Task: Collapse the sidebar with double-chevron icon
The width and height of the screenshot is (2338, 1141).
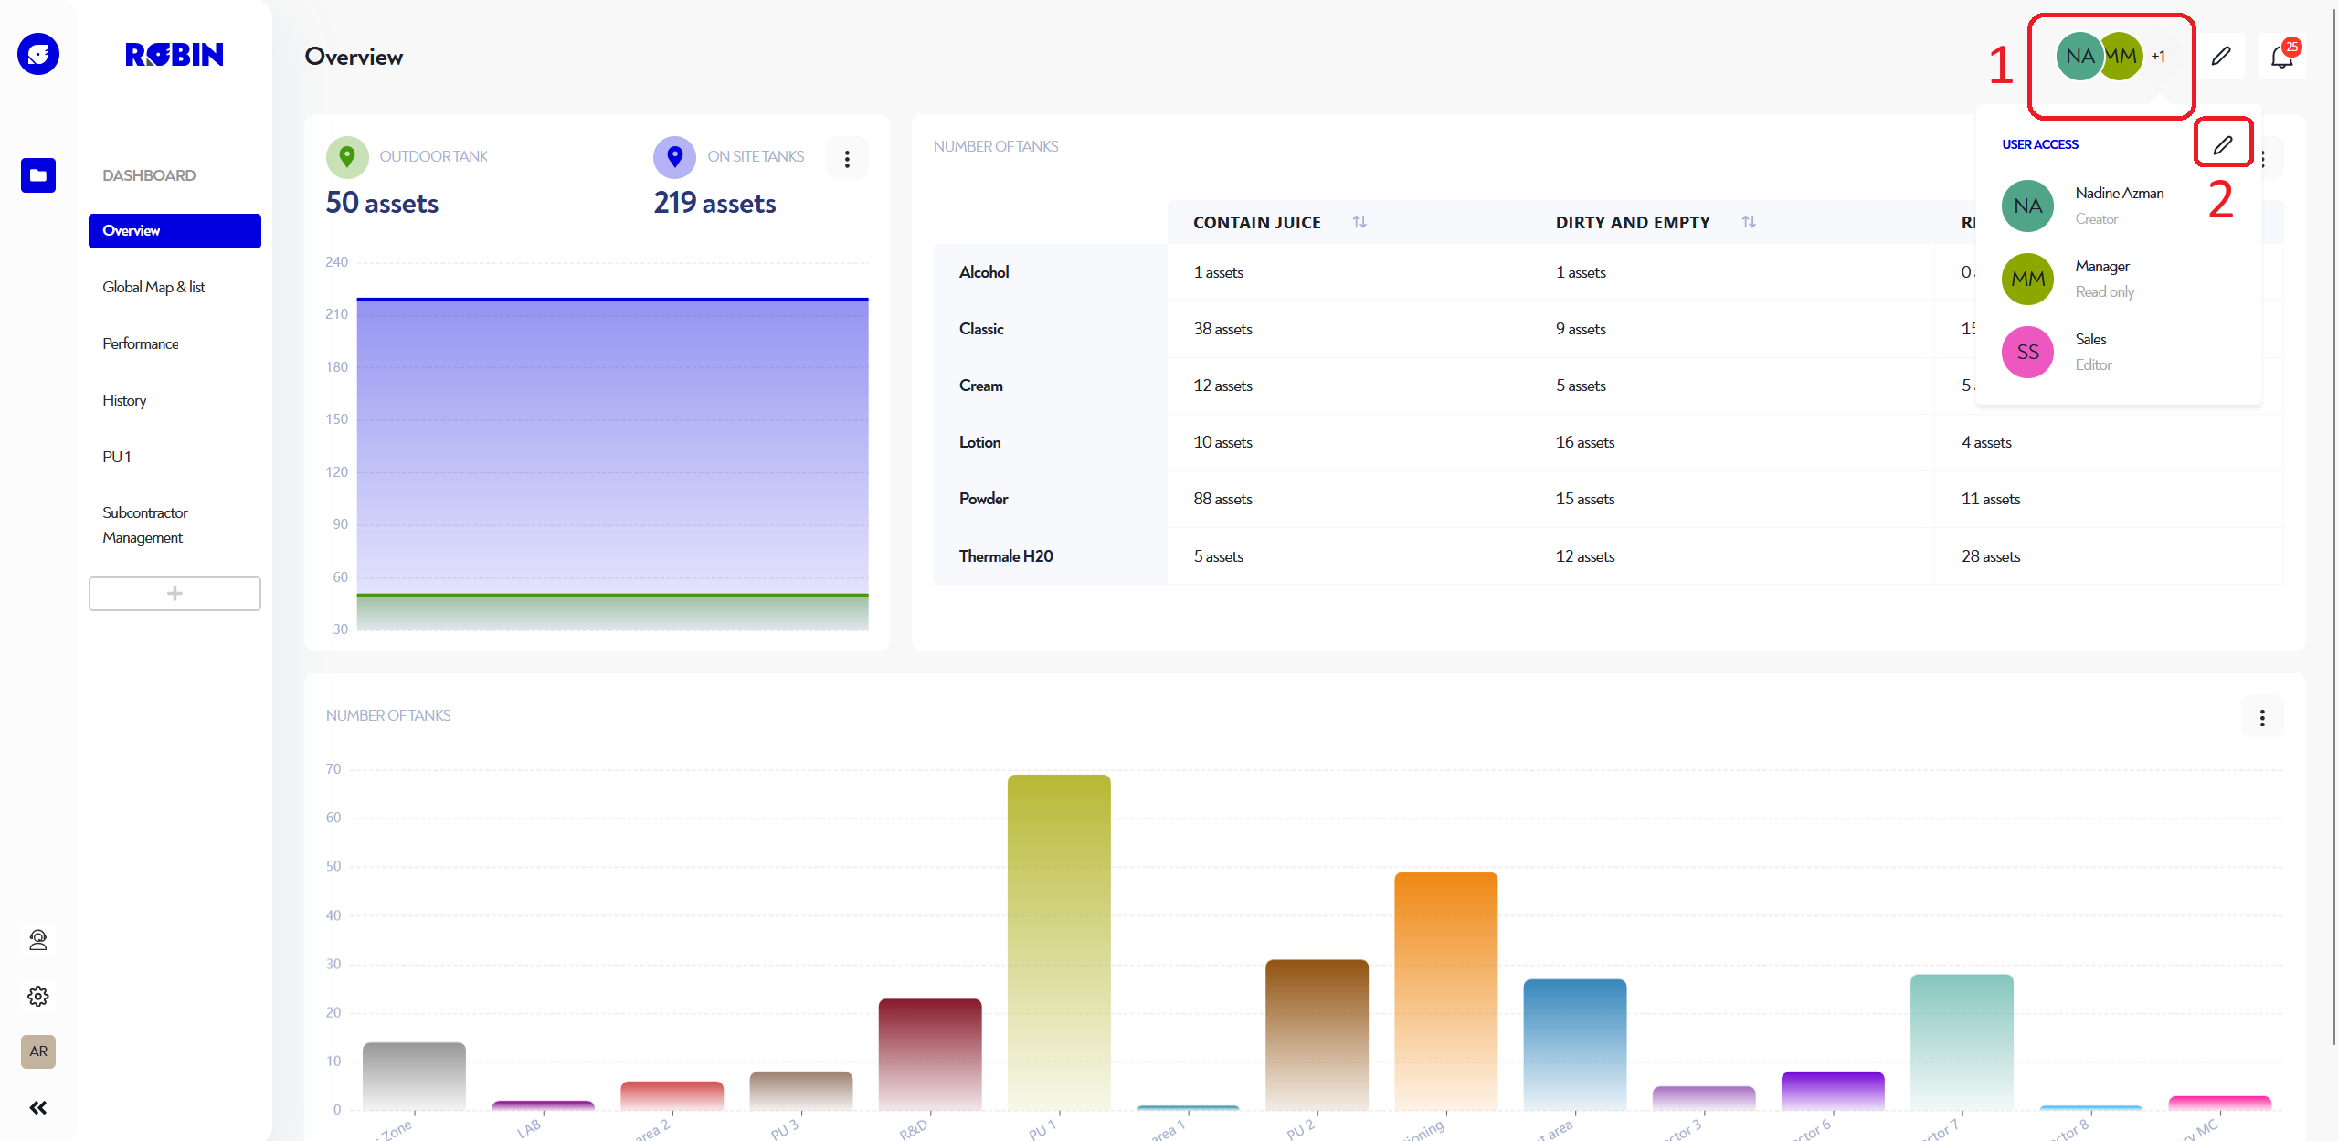Action: coord(38,1108)
